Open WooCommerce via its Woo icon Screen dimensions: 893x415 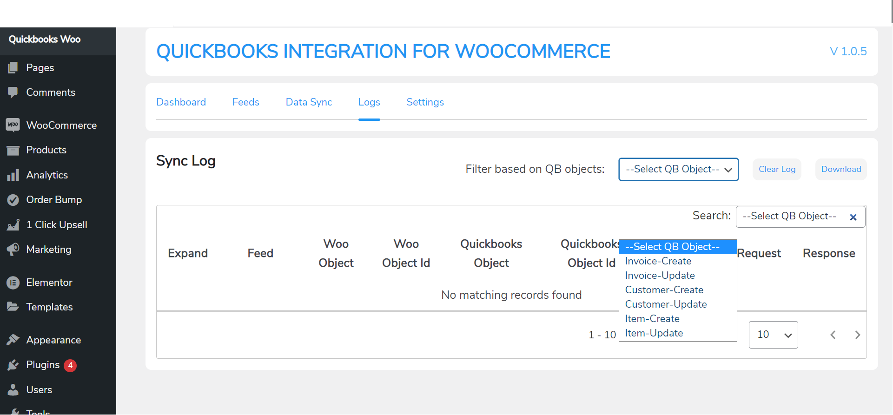click(x=13, y=125)
